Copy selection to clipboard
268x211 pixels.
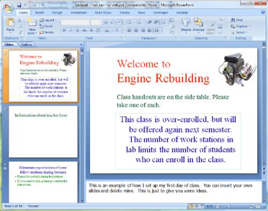(x=20, y=26)
